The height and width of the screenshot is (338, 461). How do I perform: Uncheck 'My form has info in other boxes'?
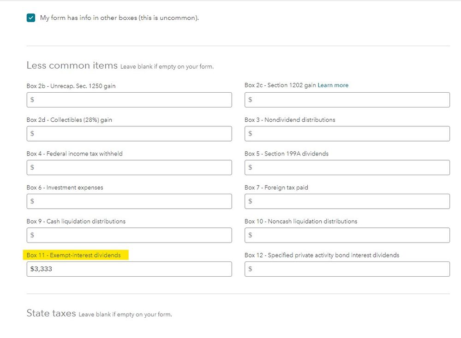coord(31,18)
